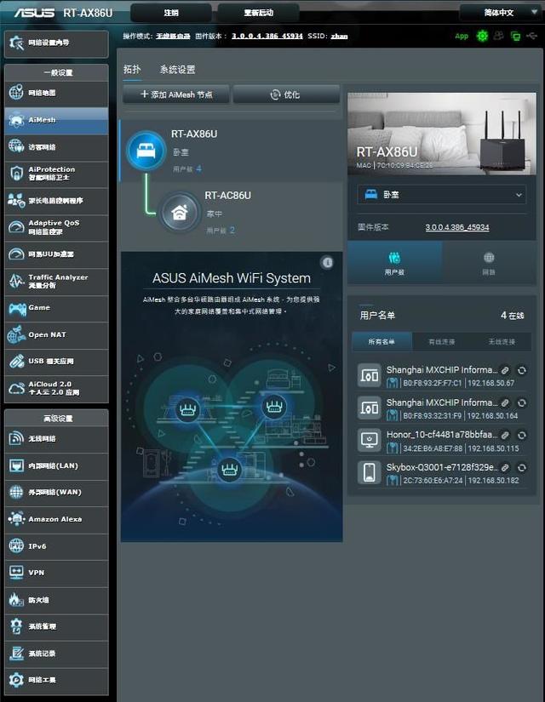This screenshot has width=545, height=702.
Task: Open VPN settings
Action: click(x=56, y=573)
